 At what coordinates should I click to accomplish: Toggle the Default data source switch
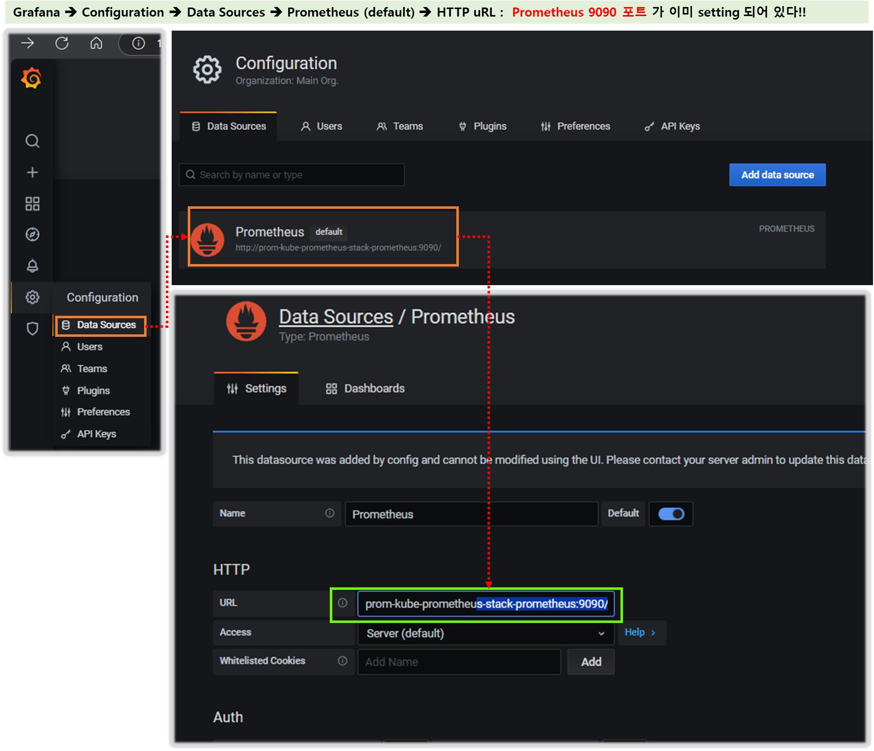pos(671,514)
